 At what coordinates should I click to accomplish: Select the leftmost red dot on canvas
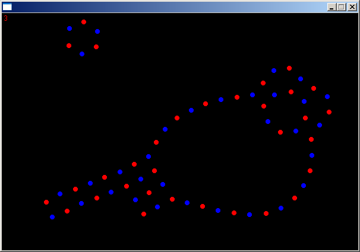(x=46, y=202)
